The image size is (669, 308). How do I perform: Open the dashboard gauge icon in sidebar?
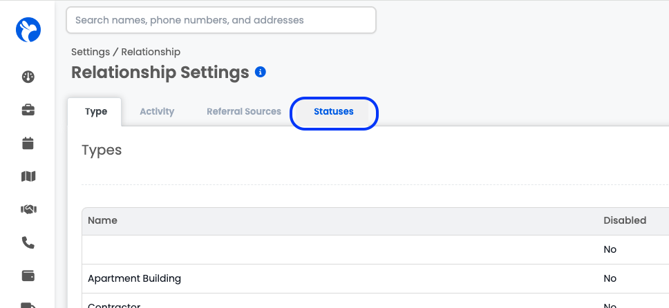pyautogui.click(x=28, y=77)
